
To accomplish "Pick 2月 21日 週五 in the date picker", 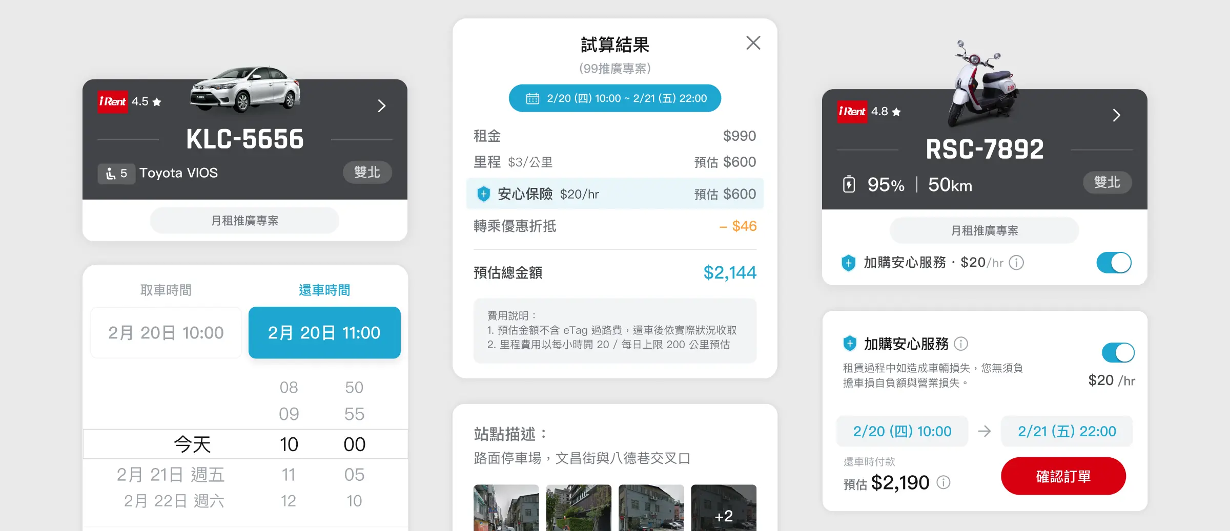I will 170,475.
